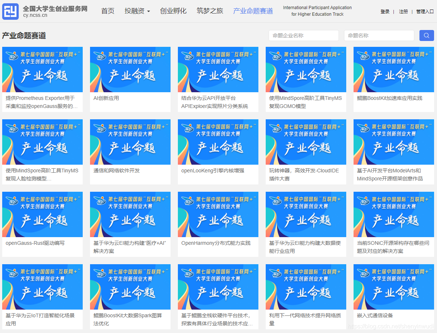Image resolution: width=437 pixels, height=333 pixels.
Task: Open thumbnail for 医疗+AI解决方案 topic
Action: [130, 214]
